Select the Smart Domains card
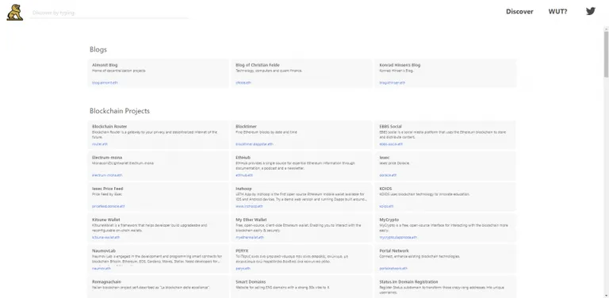Screen dimensions: 609x298 302,287
